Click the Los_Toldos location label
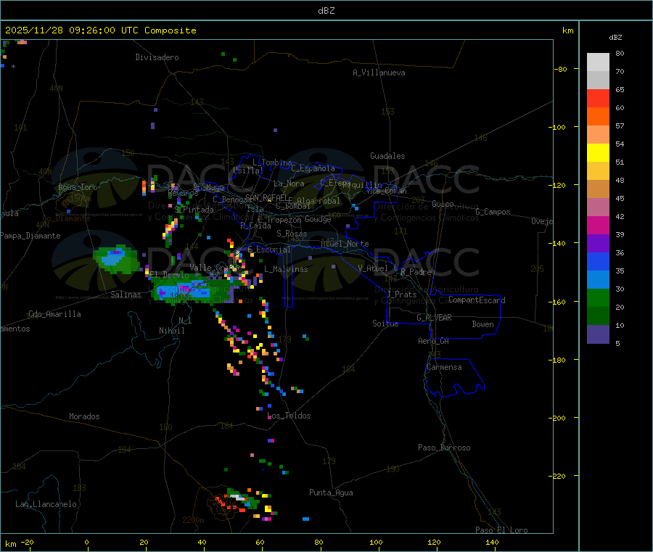This screenshot has width=653, height=552. pos(289,416)
